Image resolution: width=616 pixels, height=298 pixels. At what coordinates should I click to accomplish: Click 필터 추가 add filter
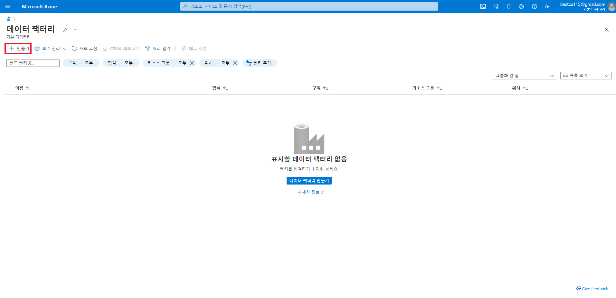(260, 63)
